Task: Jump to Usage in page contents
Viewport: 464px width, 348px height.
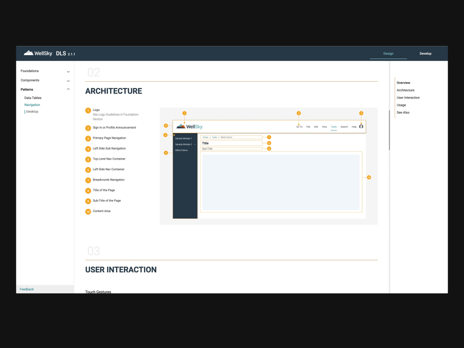Action: click(401, 105)
